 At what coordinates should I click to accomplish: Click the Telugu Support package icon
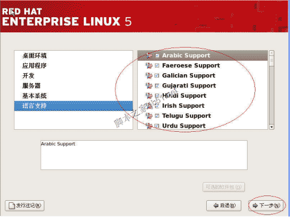coord(149,116)
